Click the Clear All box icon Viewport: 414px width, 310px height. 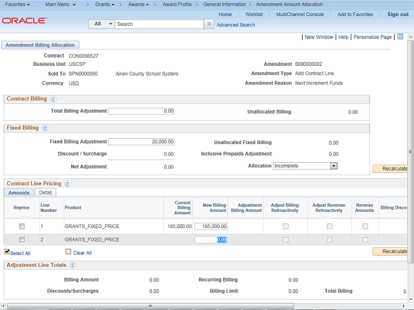68,252
